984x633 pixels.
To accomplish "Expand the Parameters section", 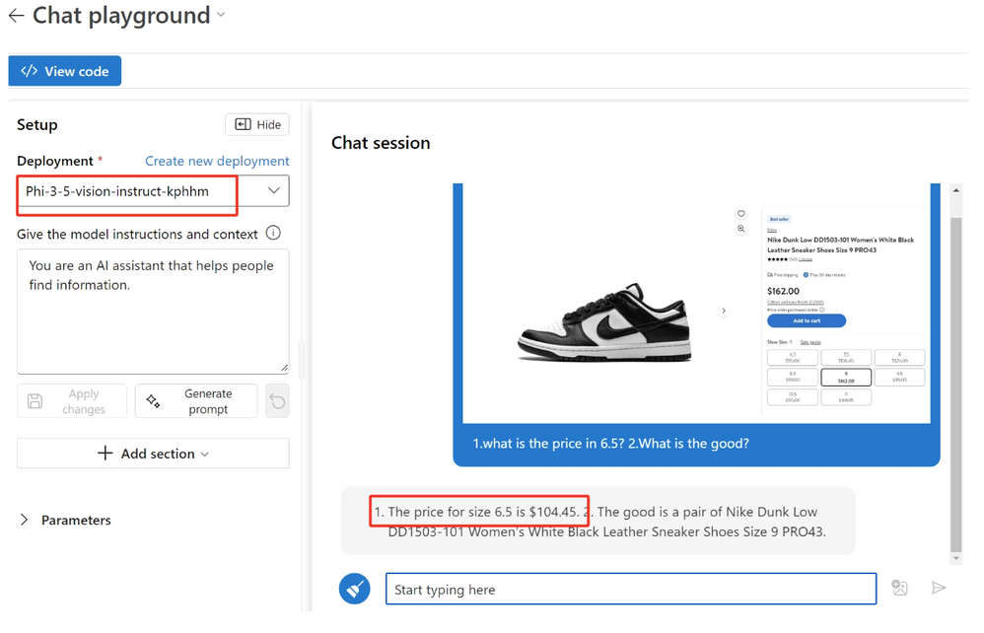I will tap(25, 520).
